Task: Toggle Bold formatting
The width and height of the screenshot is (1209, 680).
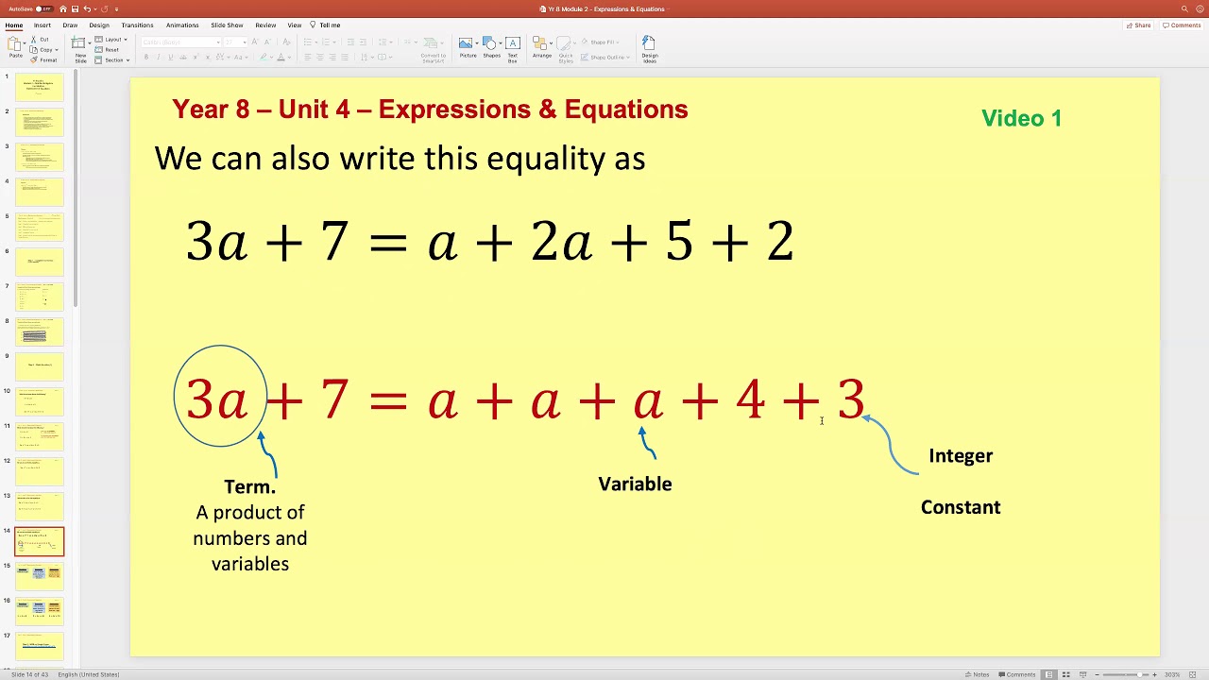Action: click(x=146, y=58)
